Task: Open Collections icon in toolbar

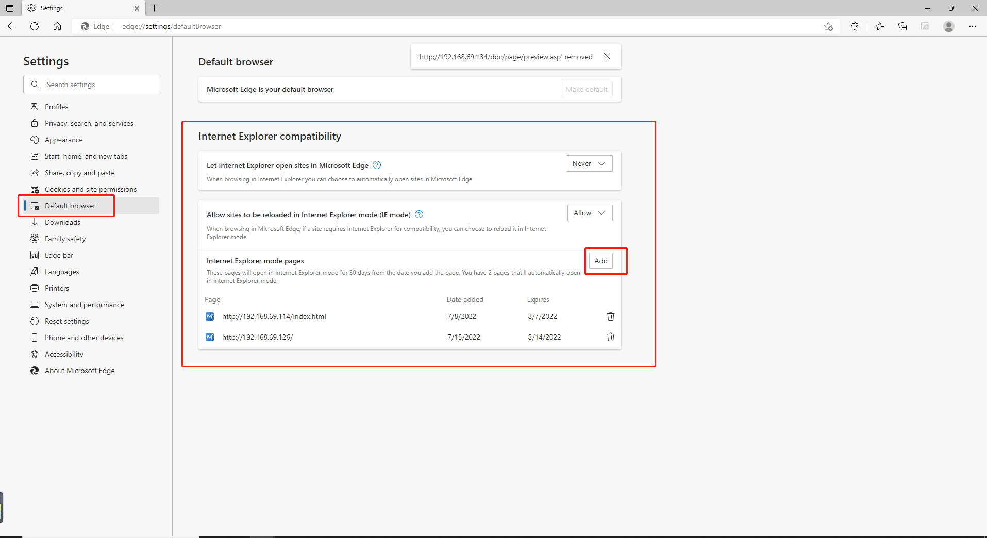Action: (902, 26)
